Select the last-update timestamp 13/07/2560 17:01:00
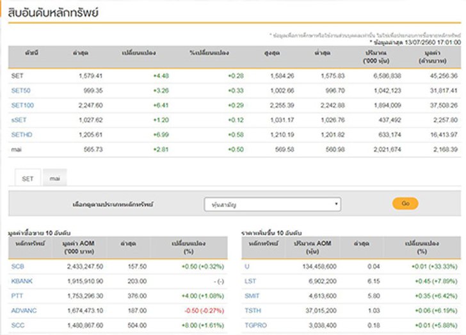The width and height of the screenshot is (466, 335). pyautogui.click(x=433, y=42)
